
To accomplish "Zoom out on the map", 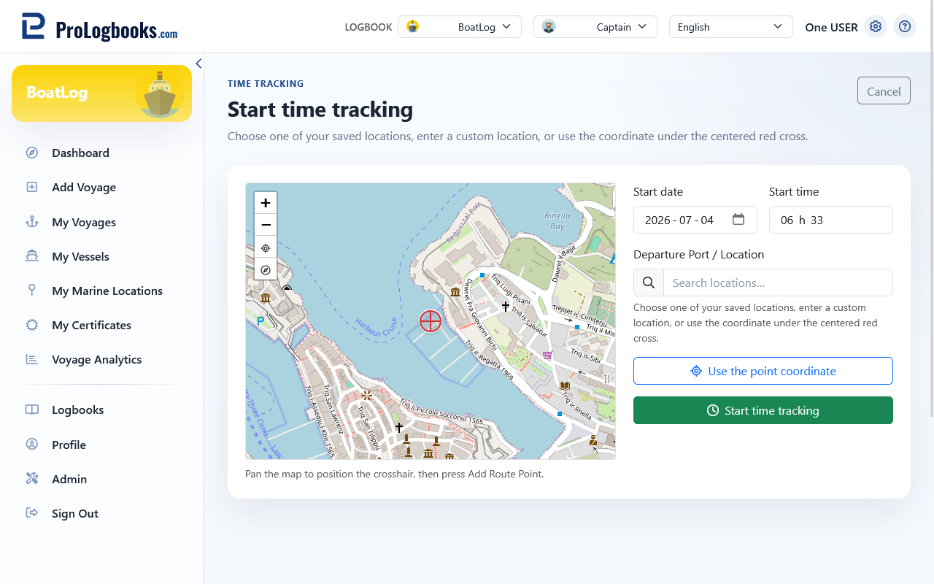I will pyautogui.click(x=266, y=225).
